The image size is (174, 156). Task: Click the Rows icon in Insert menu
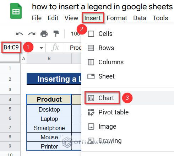(x=91, y=48)
